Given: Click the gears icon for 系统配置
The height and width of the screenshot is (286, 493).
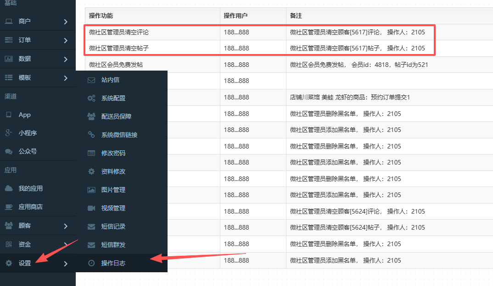Looking at the screenshot, I should pos(91,98).
